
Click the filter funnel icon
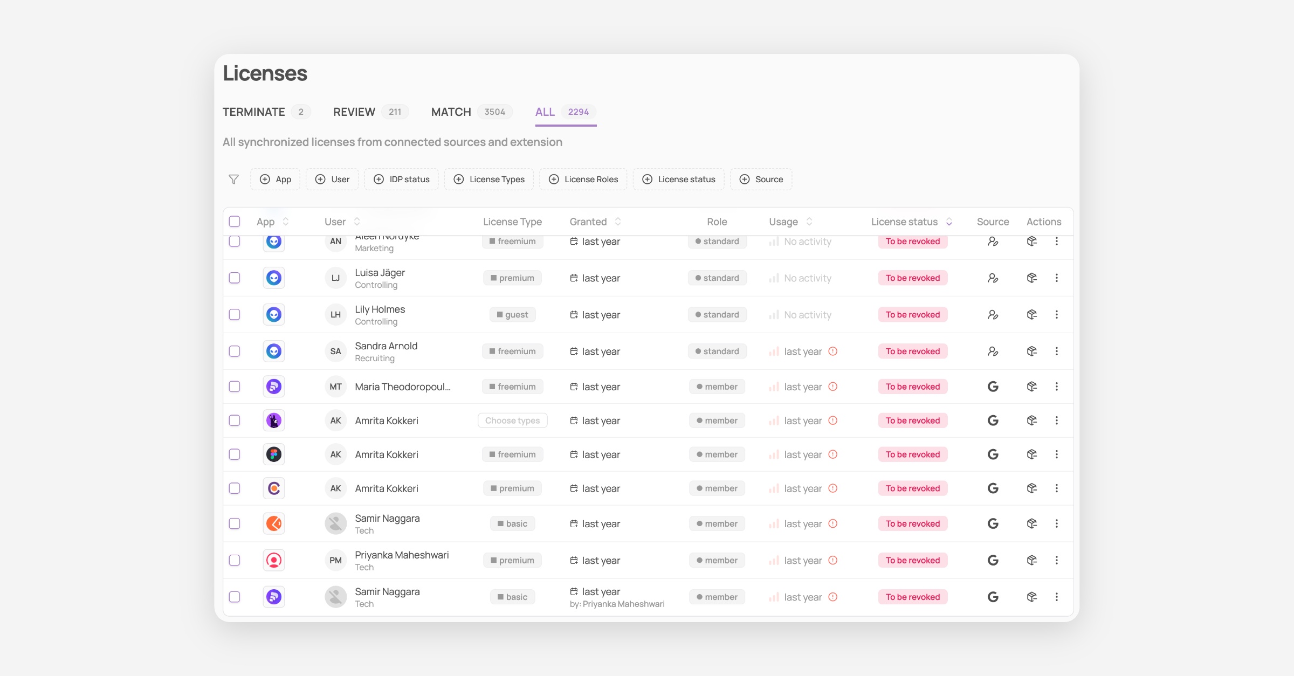233,180
